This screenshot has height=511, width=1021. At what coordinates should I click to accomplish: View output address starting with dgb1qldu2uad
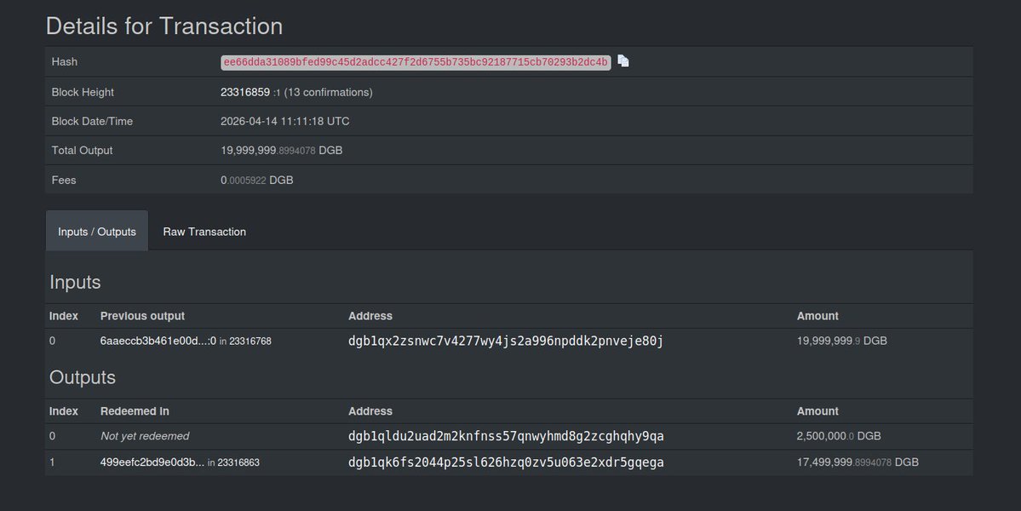[506, 436]
